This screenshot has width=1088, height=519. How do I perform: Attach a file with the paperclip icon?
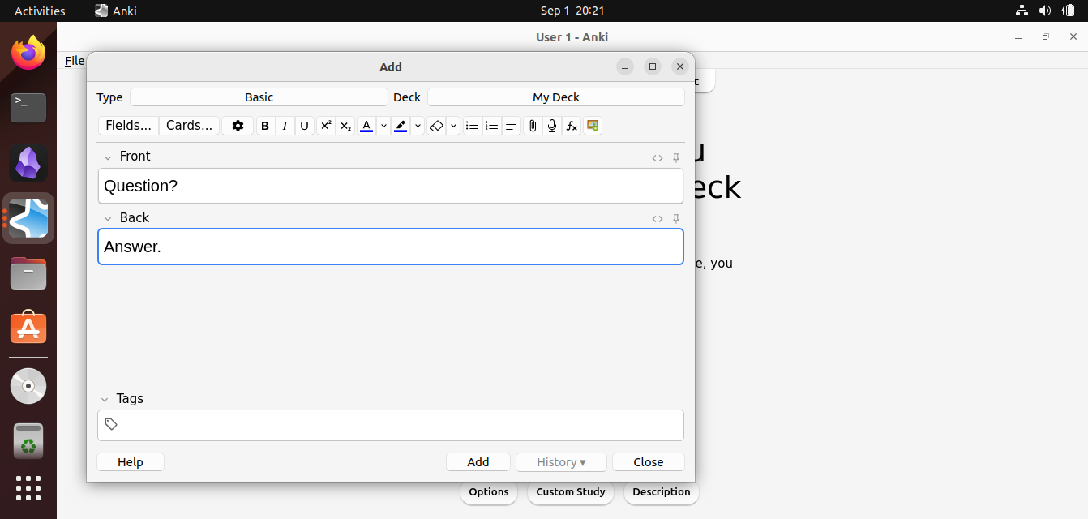532,126
